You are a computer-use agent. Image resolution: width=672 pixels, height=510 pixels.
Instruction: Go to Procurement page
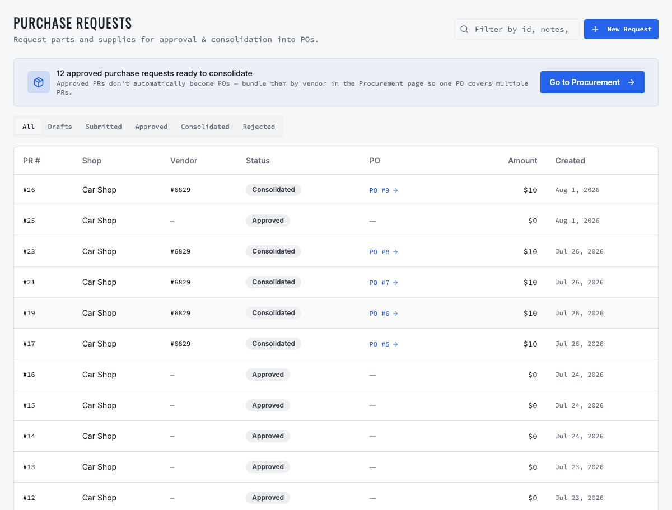tap(592, 82)
